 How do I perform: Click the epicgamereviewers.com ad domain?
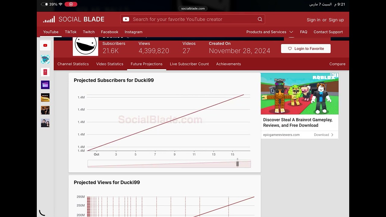tap(281, 135)
